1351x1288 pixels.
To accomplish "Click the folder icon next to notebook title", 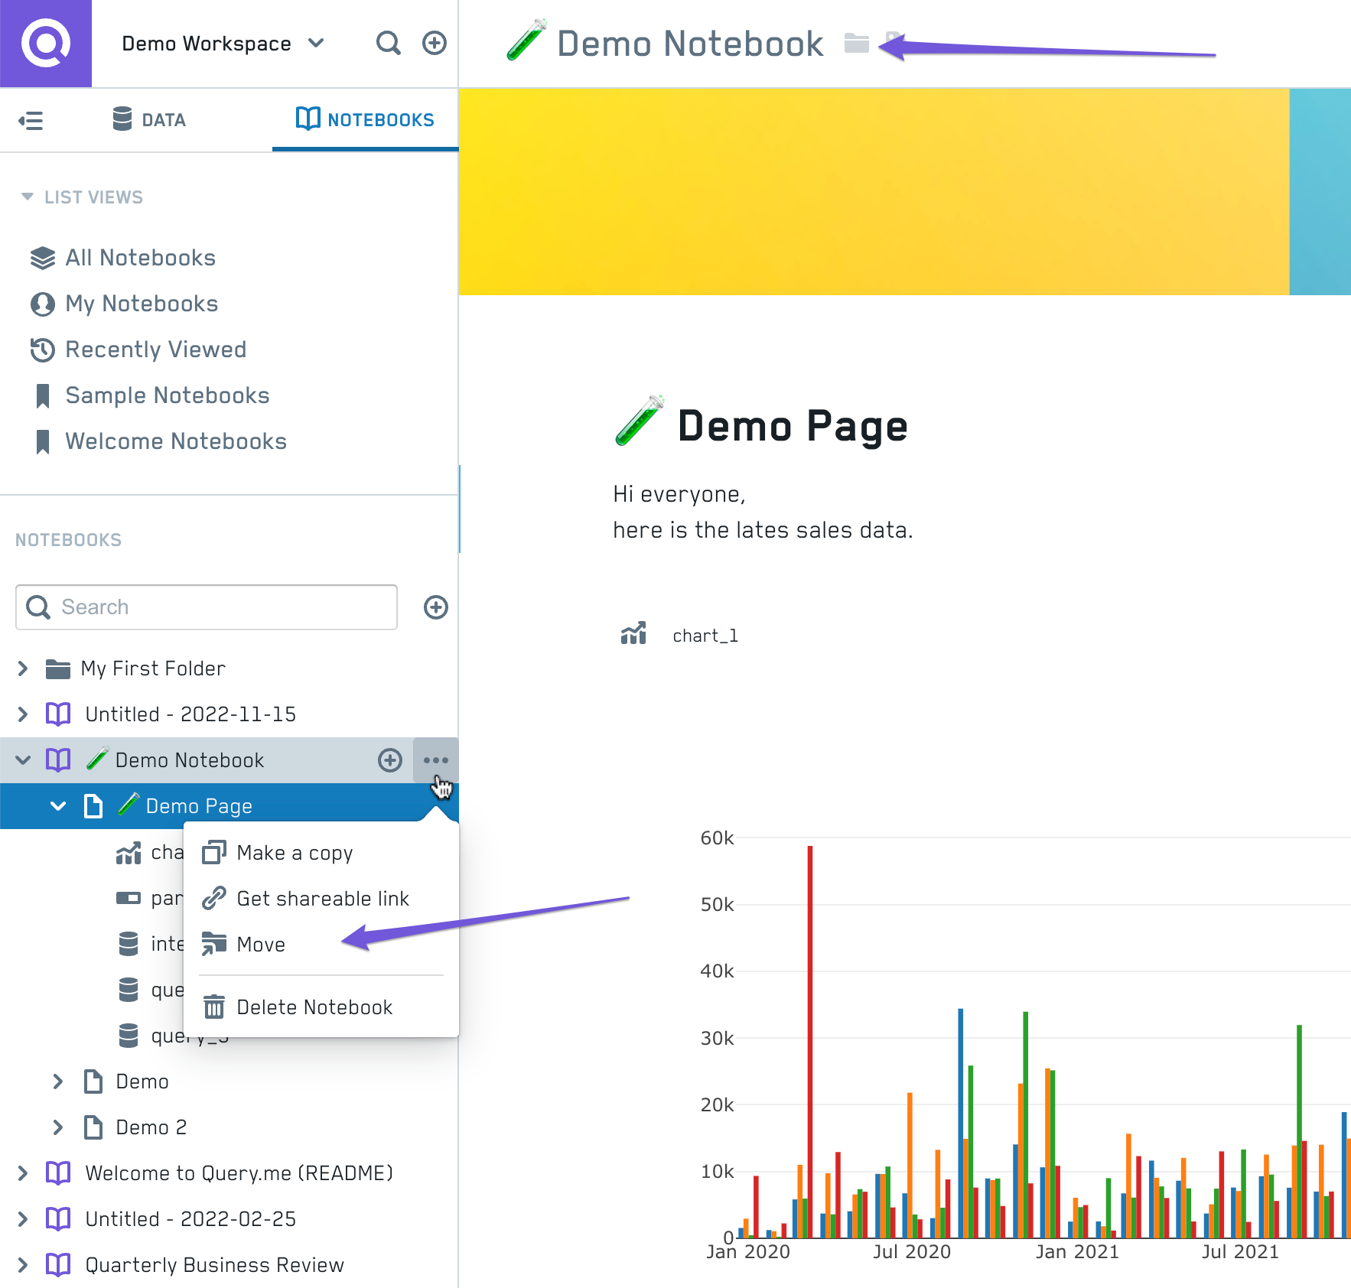I will click(856, 44).
